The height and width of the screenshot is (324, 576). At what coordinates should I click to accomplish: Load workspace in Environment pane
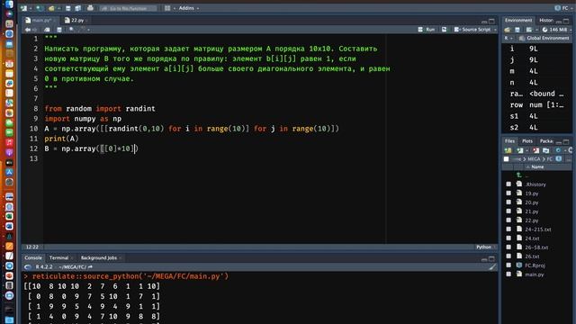click(508, 30)
